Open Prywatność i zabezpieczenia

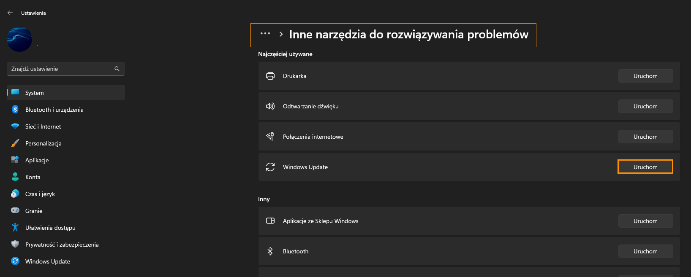[66, 244]
